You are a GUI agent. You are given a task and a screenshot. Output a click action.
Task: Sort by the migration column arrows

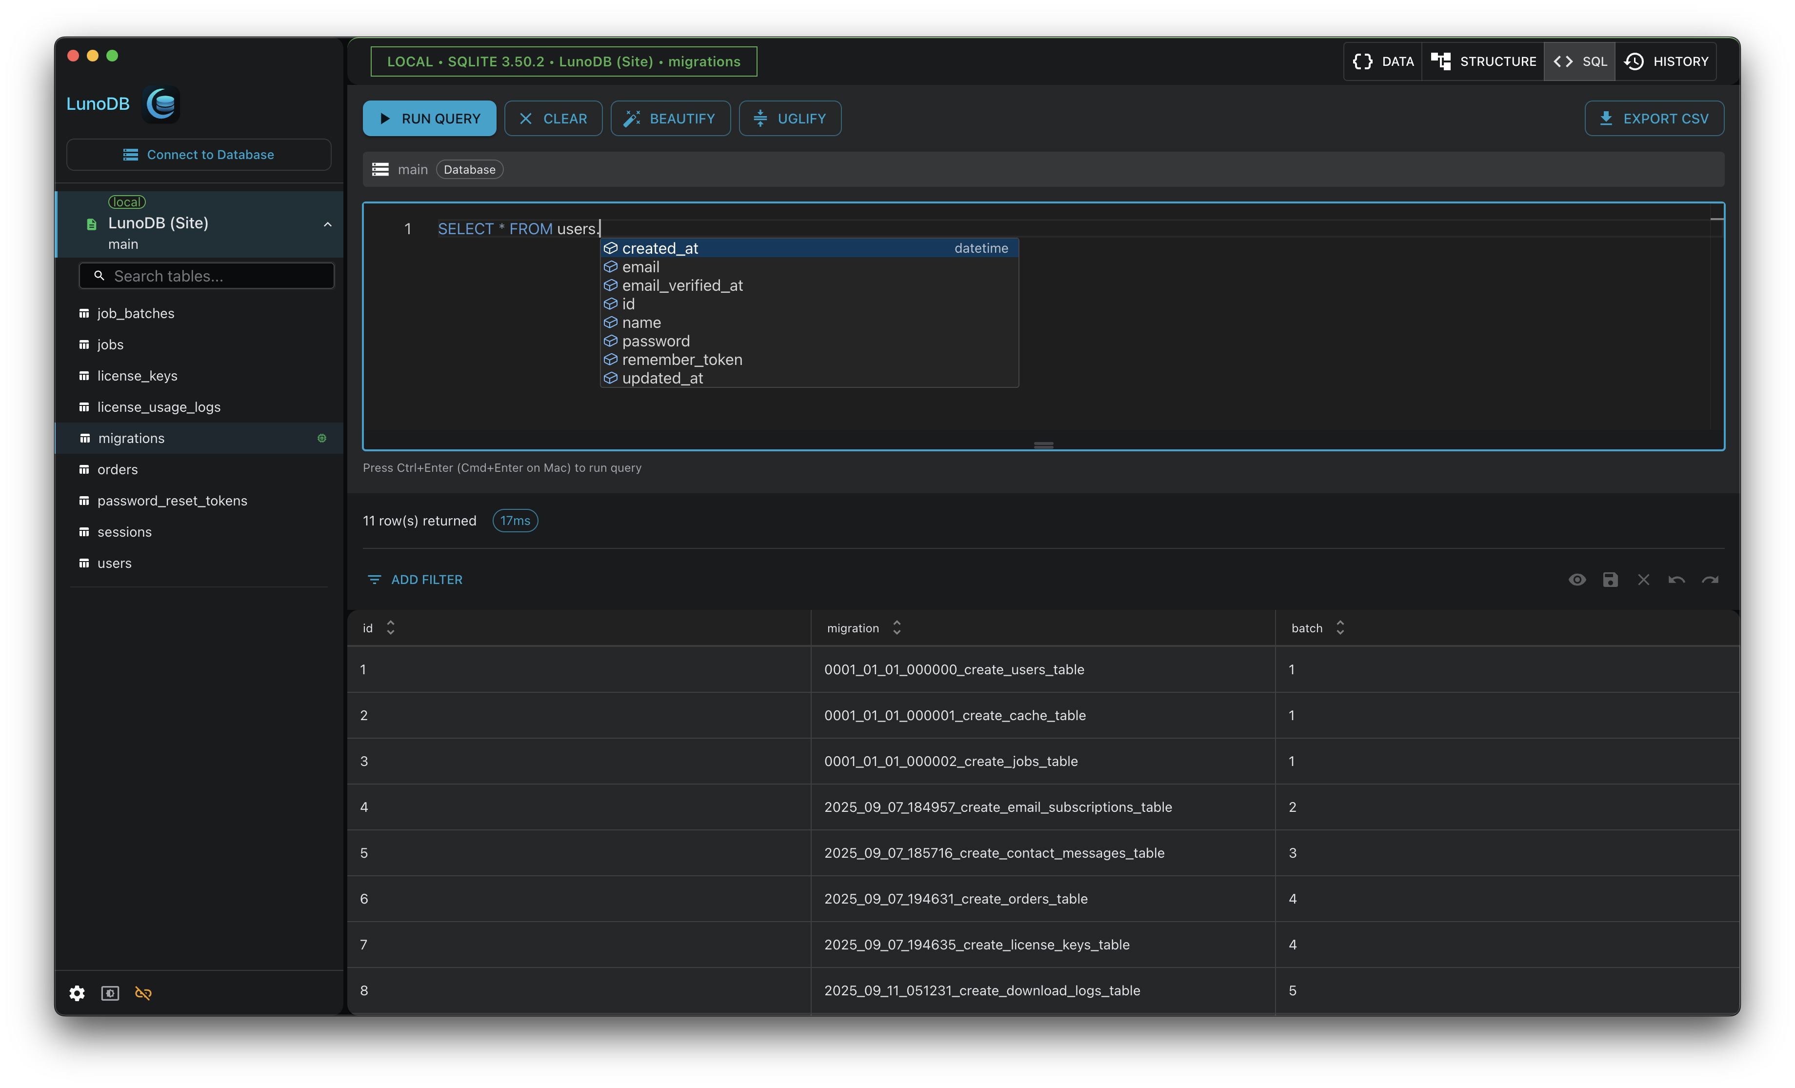897,627
